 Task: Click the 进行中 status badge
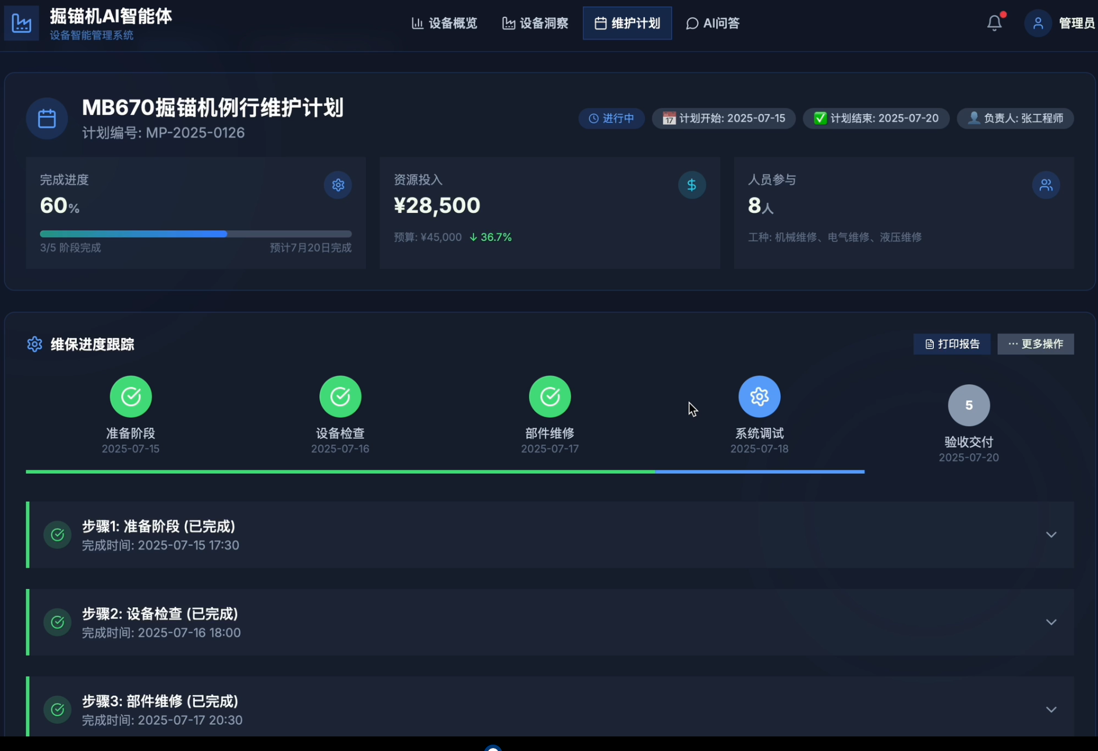[611, 118]
